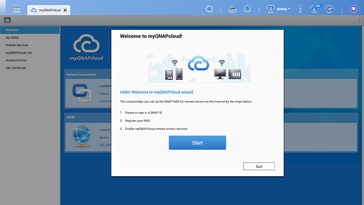This screenshot has height=205, width=364.
Task: Click the desktop switch icon below the toolbar
Action: coord(7,20)
